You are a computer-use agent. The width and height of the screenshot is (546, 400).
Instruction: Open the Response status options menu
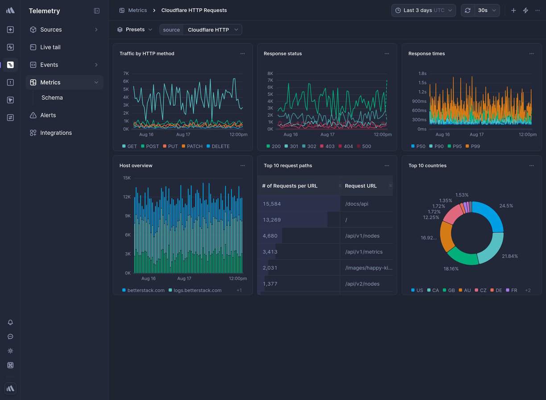coord(387,54)
